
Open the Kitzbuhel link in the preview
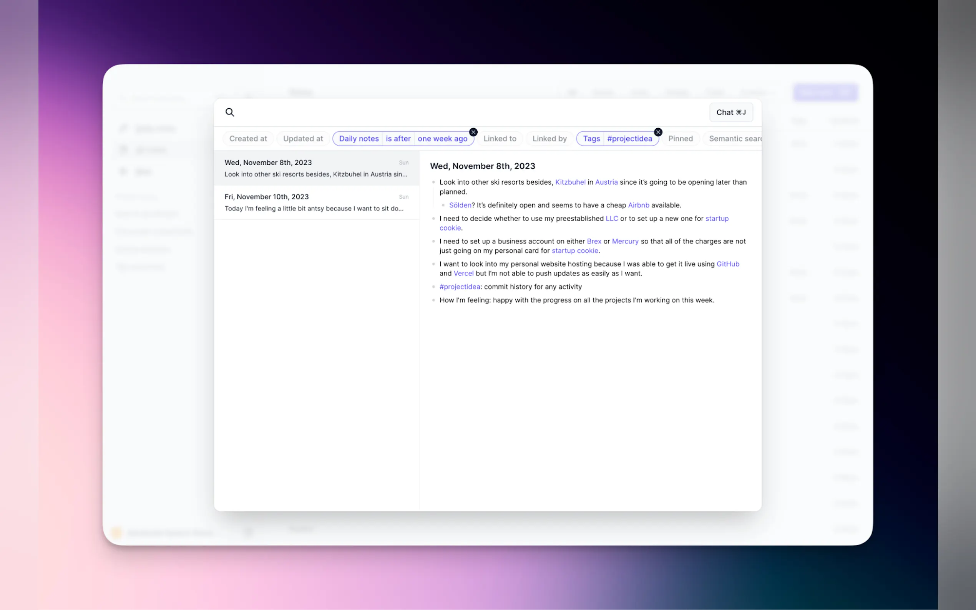570,182
